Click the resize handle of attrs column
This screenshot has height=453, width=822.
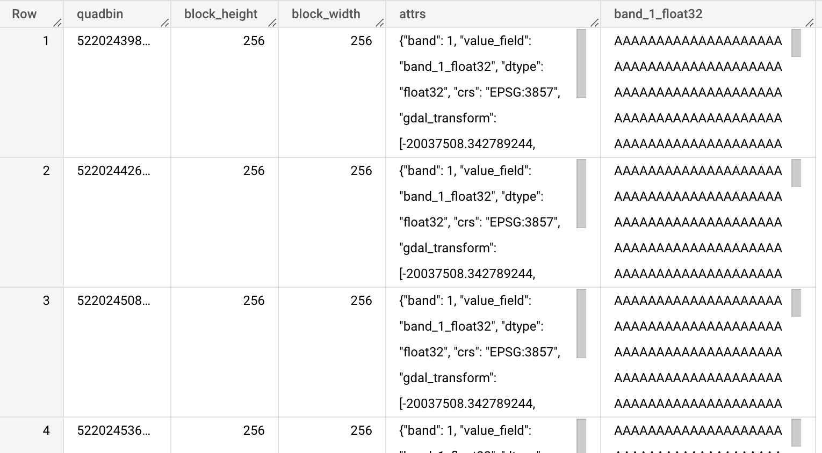(x=595, y=23)
